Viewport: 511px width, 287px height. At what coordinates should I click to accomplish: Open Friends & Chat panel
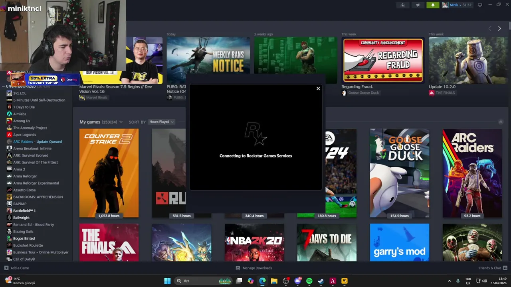point(493,268)
